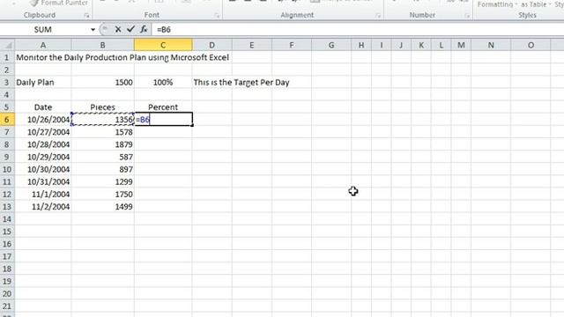Image resolution: width=564 pixels, height=317 pixels.
Task: Select the pieces value 1750
Action: click(102, 194)
